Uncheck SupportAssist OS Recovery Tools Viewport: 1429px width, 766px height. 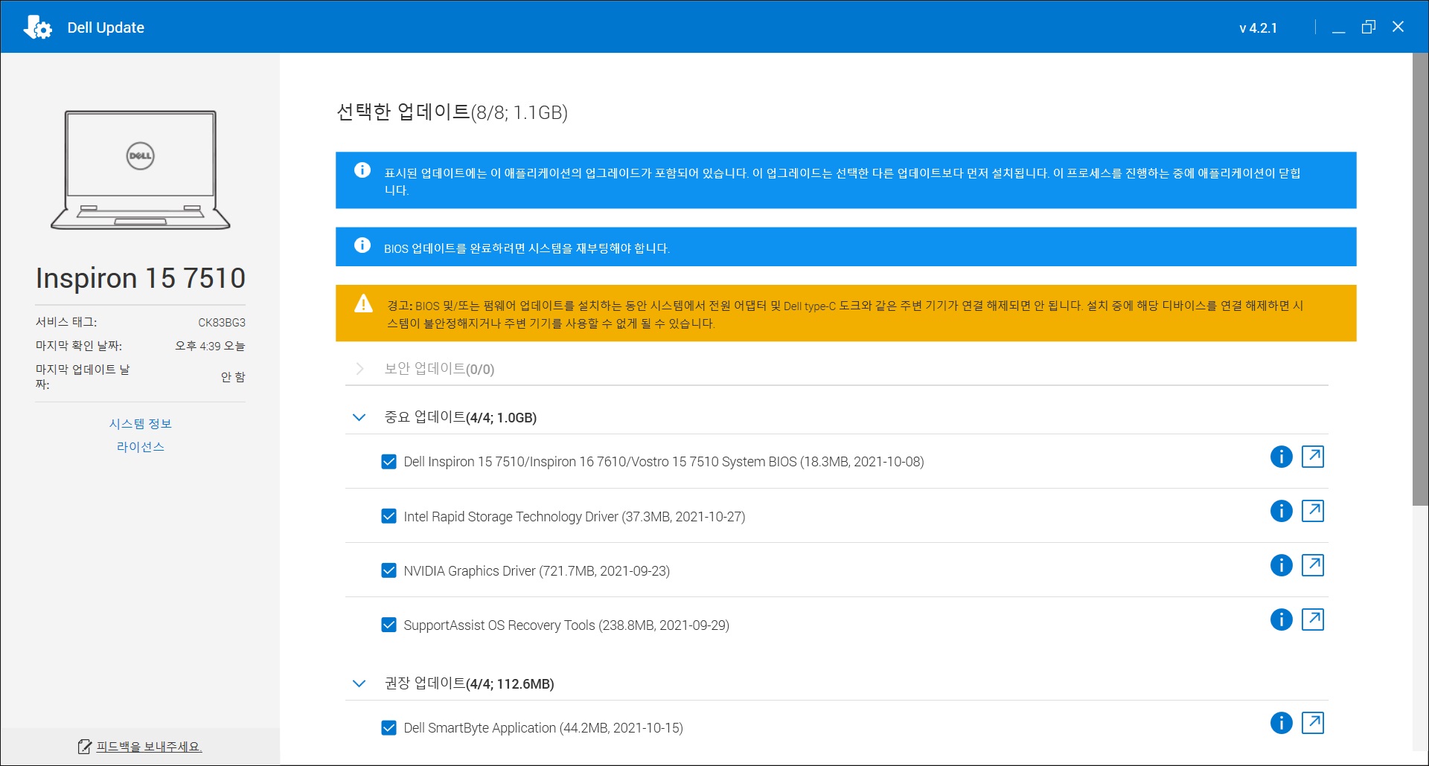click(389, 625)
